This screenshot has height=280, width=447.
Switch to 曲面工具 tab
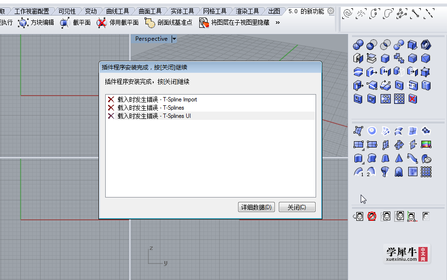point(150,12)
